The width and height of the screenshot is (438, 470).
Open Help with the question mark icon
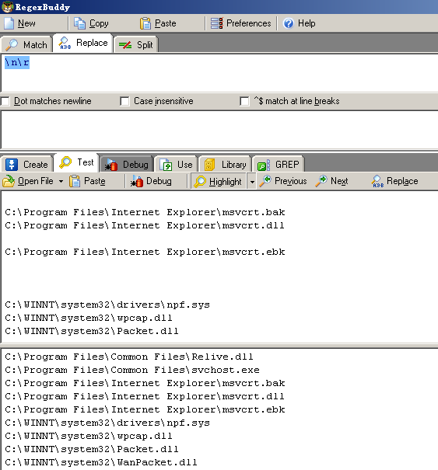click(x=289, y=23)
